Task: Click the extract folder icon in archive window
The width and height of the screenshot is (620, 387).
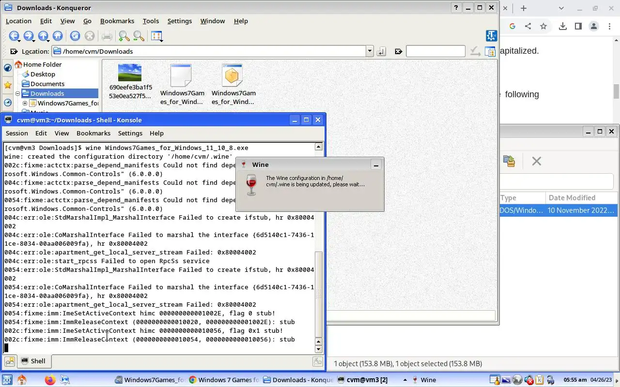Action: tap(509, 161)
